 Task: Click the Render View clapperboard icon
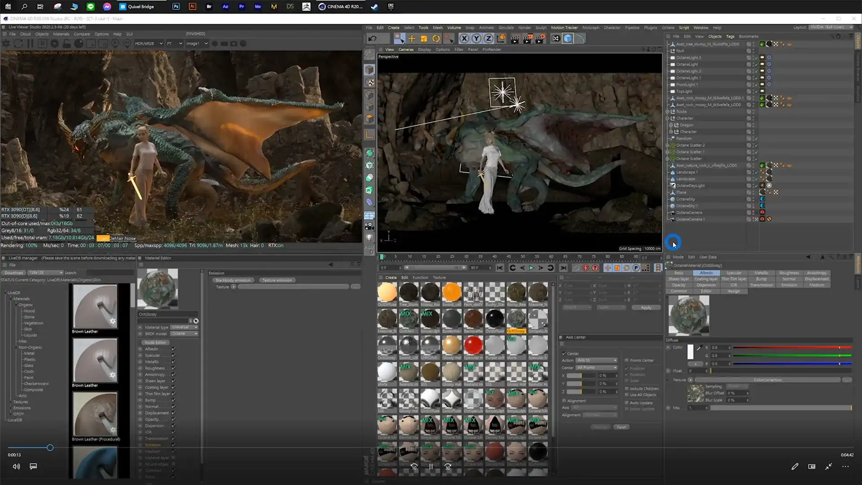click(x=515, y=39)
